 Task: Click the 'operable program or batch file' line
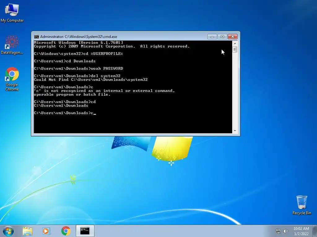click(72, 94)
